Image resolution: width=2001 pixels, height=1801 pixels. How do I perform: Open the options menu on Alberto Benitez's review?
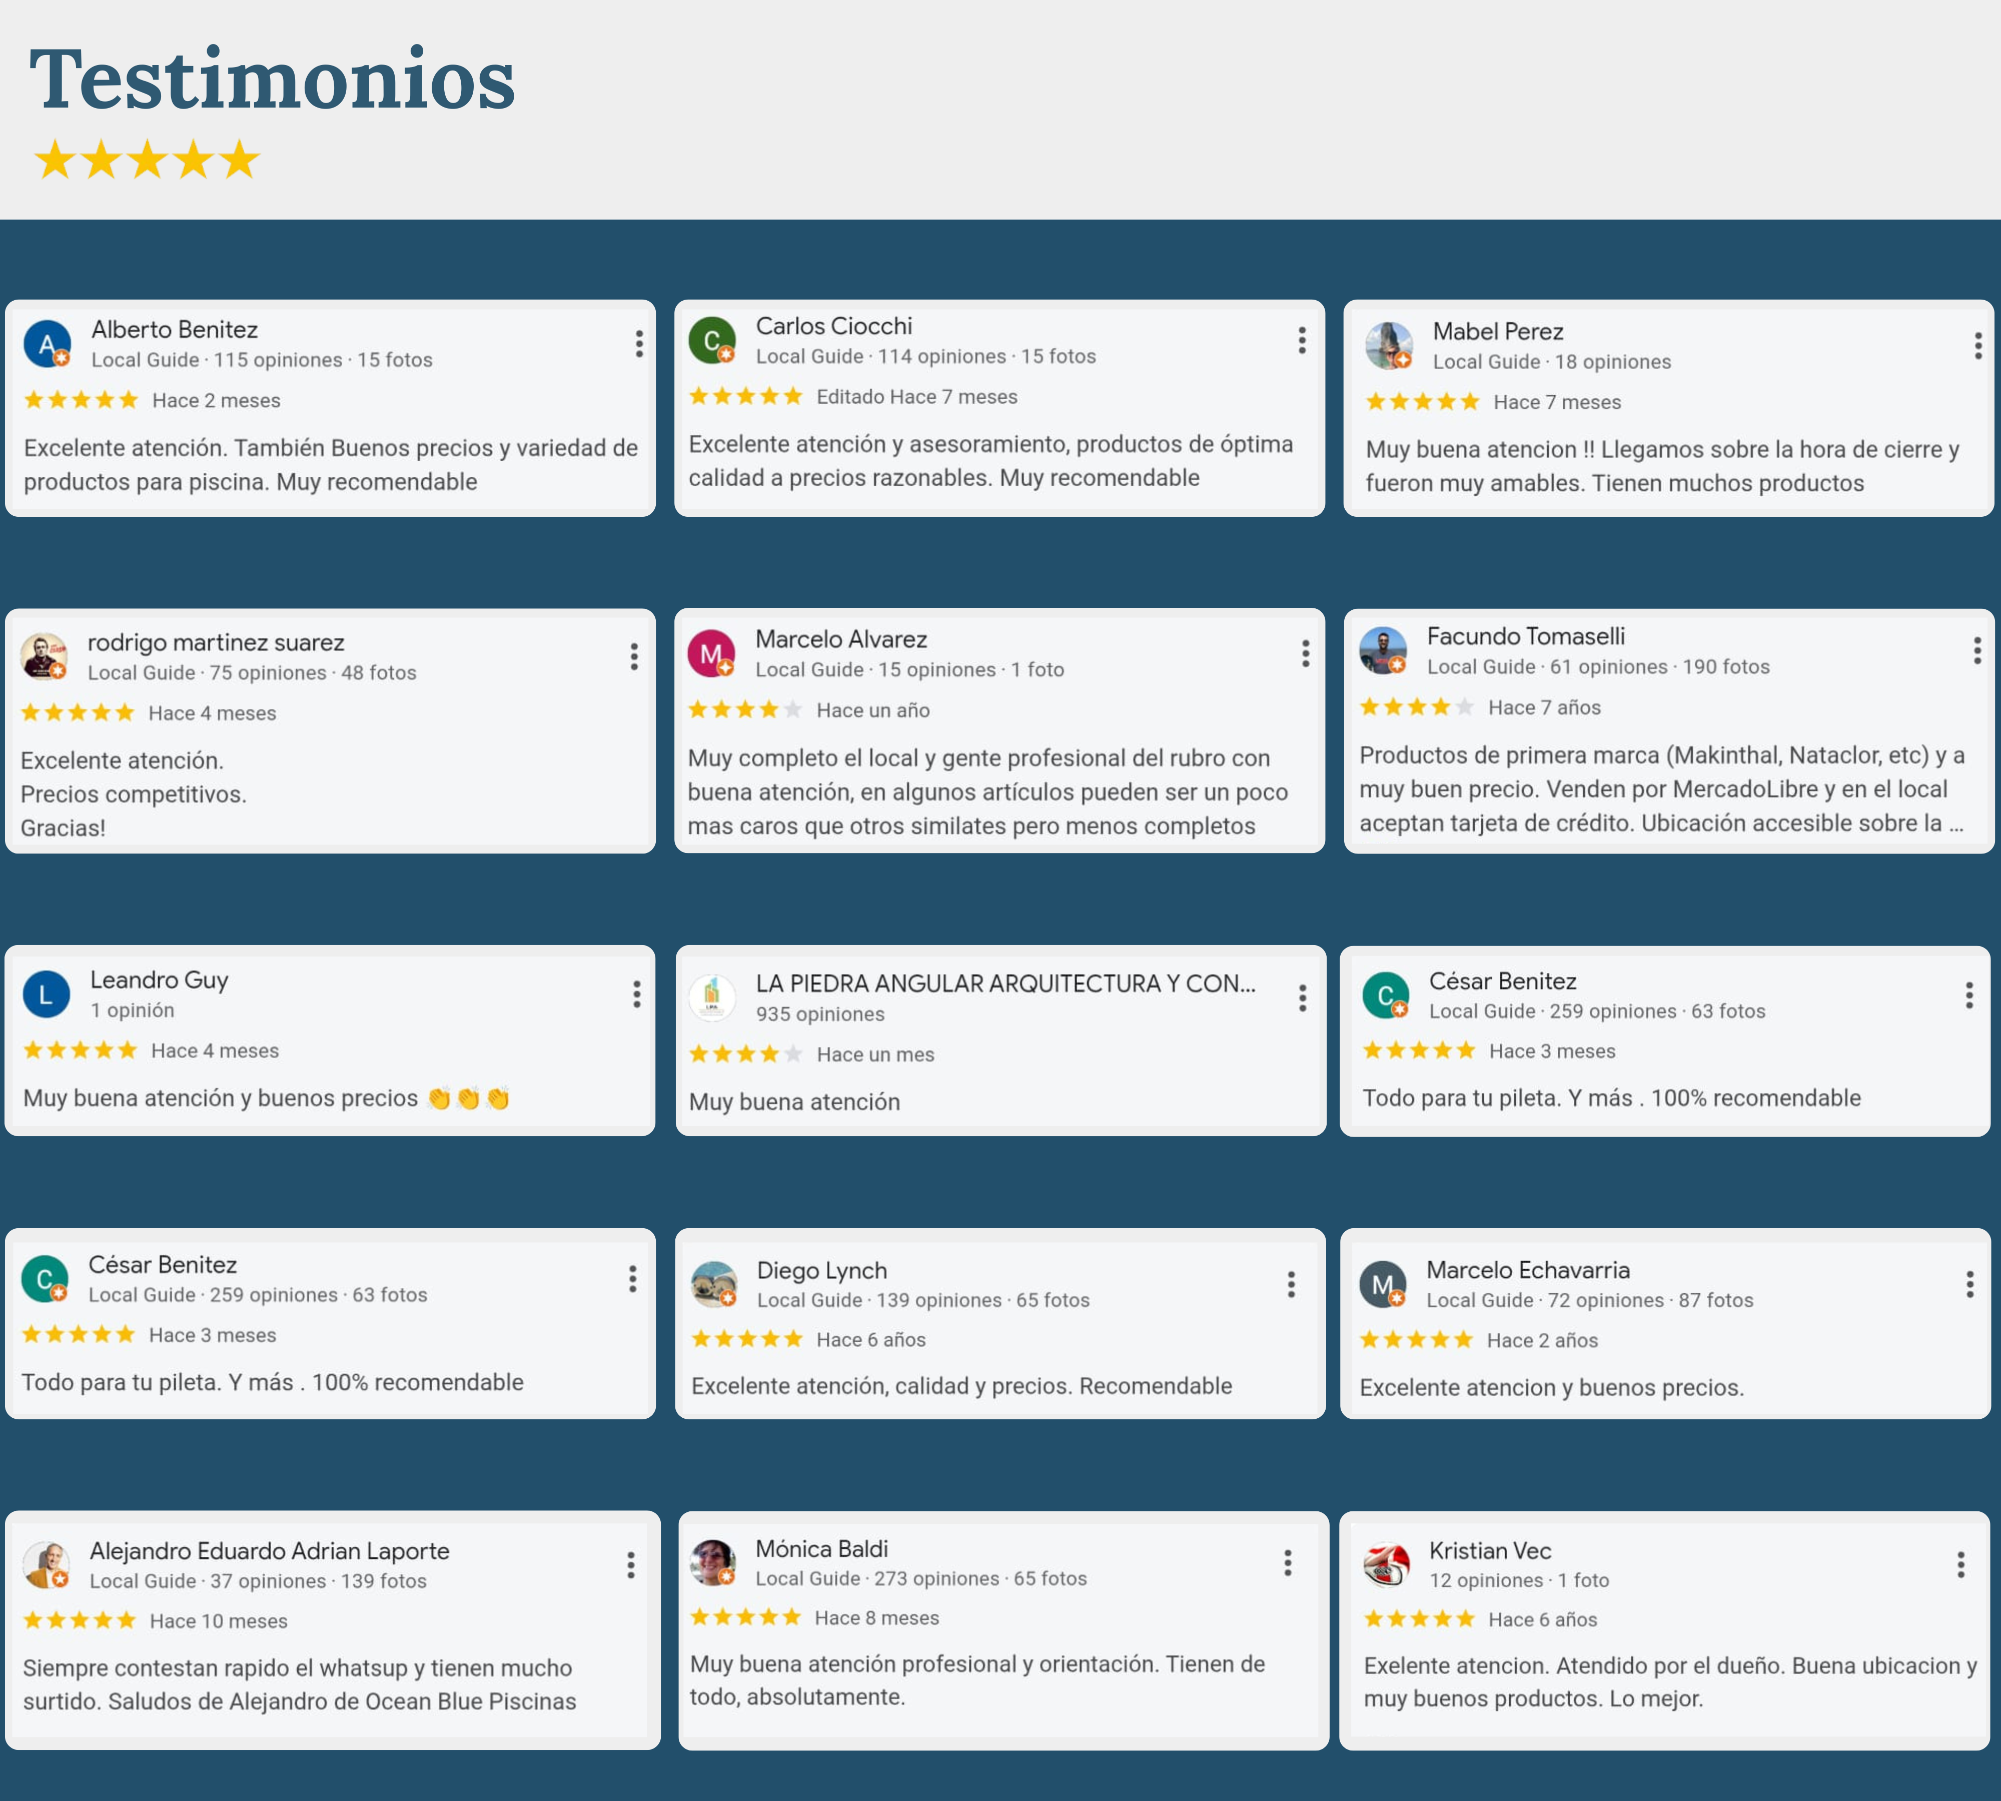(639, 343)
